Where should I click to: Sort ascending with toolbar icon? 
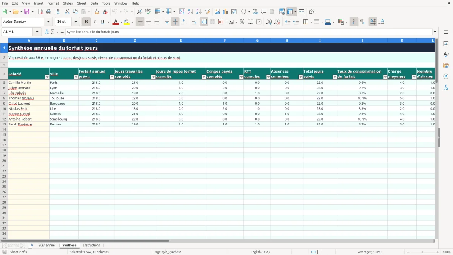[x=191, y=12]
